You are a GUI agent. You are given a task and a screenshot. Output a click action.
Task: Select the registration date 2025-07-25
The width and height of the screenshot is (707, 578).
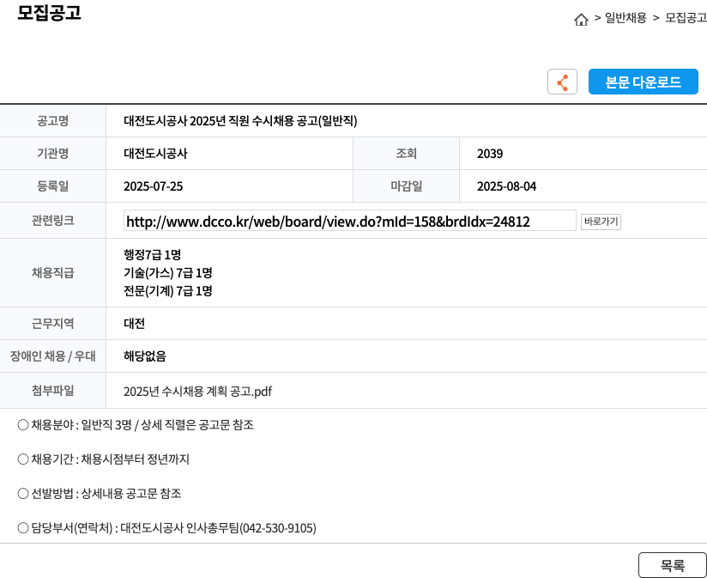click(x=154, y=186)
